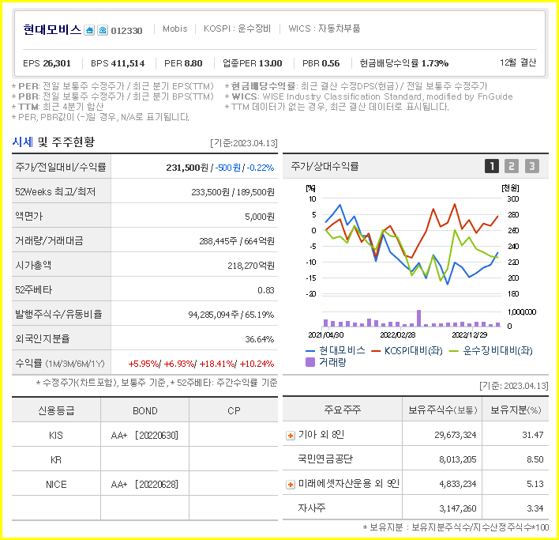The image size is (559, 540).
Task: Click the +18.41% six-month return
Action: coord(217,364)
